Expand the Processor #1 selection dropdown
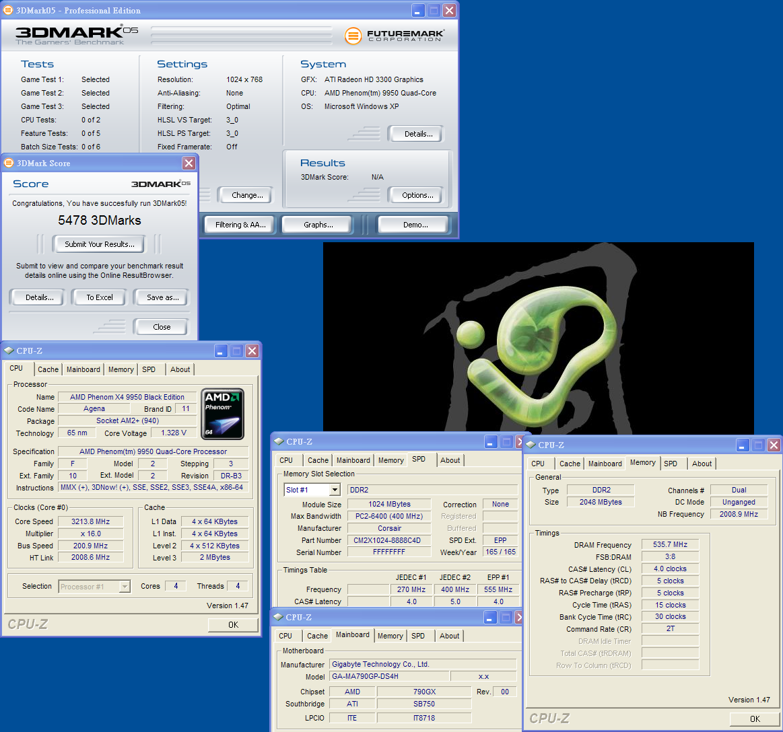 coord(124,587)
